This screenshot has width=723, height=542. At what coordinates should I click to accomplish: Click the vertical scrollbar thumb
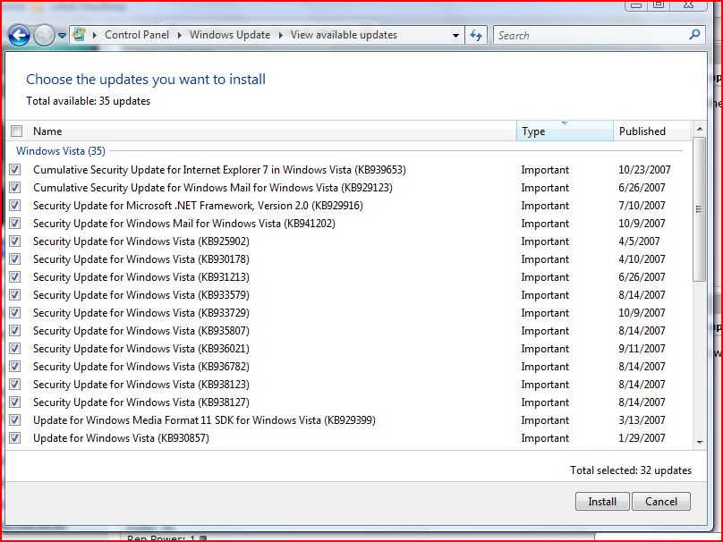(700, 208)
